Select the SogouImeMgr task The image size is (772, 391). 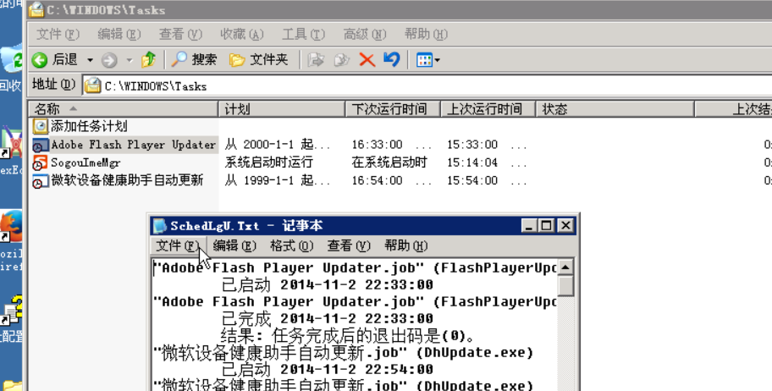(85, 162)
